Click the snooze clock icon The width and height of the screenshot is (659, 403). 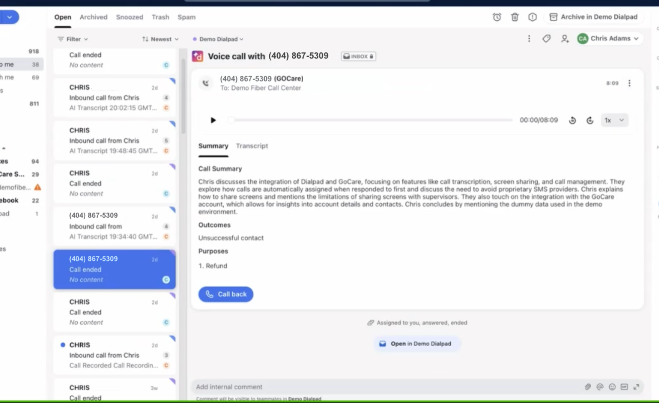pos(497,17)
